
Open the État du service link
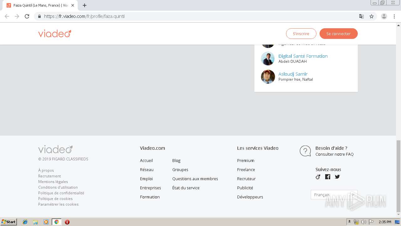(x=186, y=188)
